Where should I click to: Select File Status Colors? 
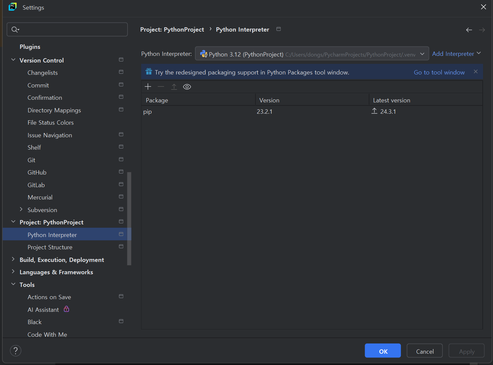50,123
